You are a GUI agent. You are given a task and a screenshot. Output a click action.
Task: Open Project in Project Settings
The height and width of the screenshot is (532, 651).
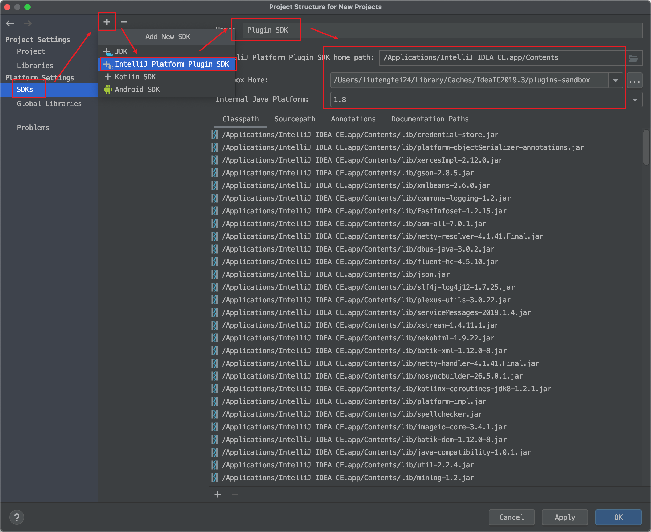(x=31, y=52)
